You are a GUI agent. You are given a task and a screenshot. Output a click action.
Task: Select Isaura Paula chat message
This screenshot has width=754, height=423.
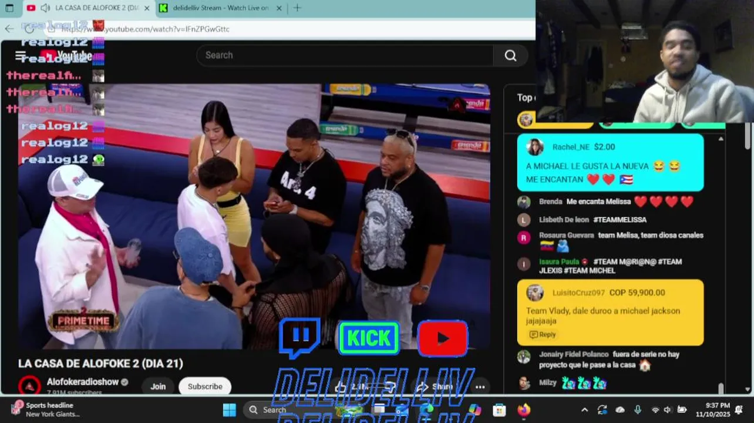click(611, 266)
